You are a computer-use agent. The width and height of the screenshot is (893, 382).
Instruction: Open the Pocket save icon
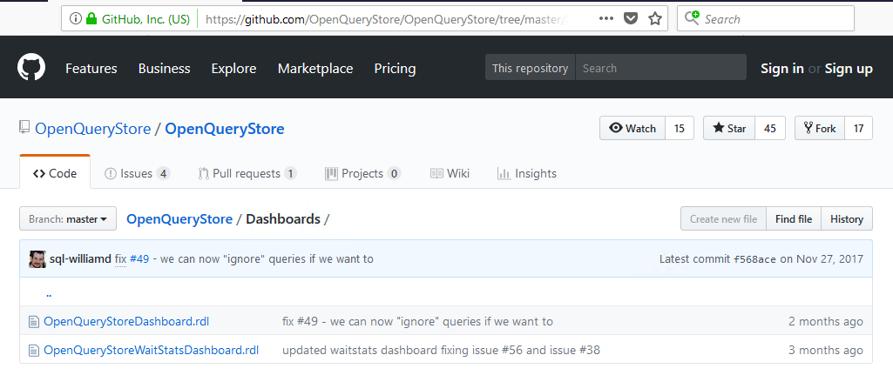(631, 18)
